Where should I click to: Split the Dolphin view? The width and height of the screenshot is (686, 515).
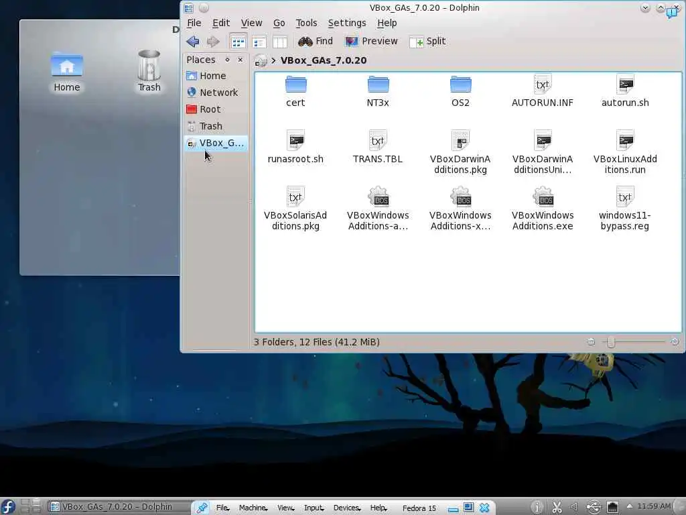(x=427, y=41)
